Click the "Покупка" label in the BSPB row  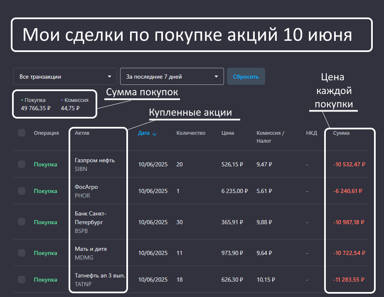point(46,222)
